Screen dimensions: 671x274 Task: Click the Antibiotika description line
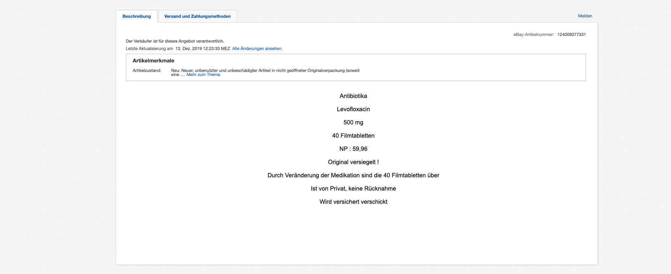[353, 96]
